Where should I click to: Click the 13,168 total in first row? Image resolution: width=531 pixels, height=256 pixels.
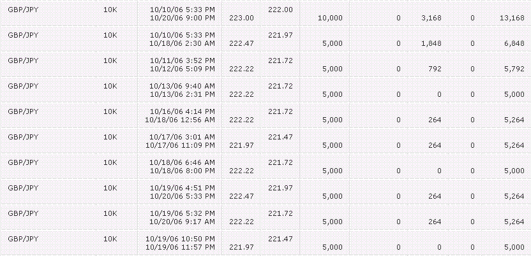(512, 18)
